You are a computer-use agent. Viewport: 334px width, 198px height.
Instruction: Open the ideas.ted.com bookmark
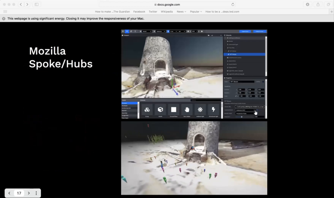[222, 12]
